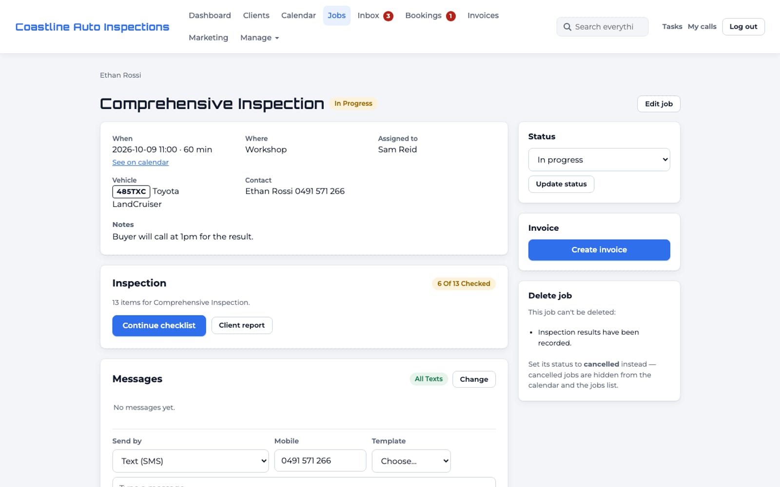Screen dimensions: 780x487
Task: Click the Coastline Auto Inspections logo
Action: click(92, 27)
